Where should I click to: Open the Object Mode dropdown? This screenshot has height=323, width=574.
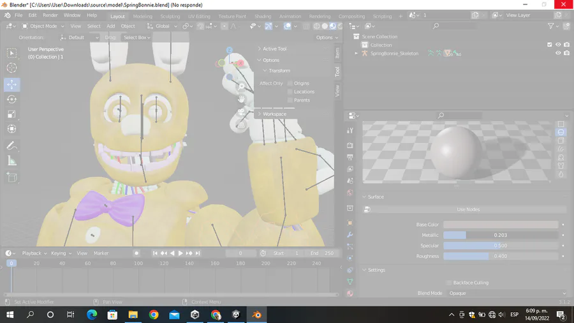(x=43, y=26)
